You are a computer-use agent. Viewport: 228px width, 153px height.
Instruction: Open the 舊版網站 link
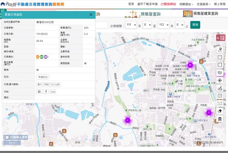point(169,4)
